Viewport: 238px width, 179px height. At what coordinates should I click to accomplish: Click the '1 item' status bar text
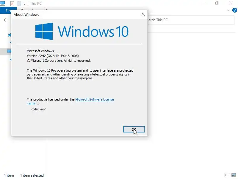click(x=9, y=175)
